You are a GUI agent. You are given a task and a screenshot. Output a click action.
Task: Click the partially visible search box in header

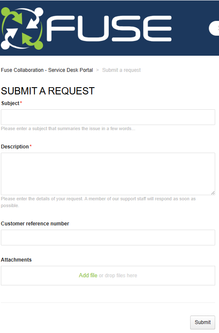point(214,28)
